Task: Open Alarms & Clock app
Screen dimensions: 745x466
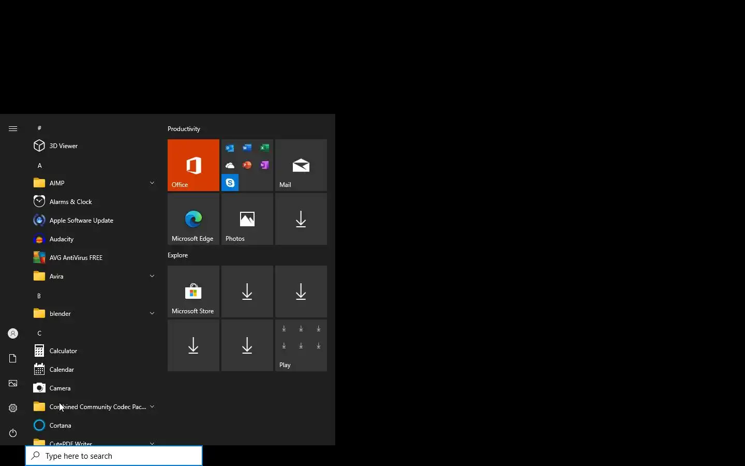Action: [x=93, y=202]
